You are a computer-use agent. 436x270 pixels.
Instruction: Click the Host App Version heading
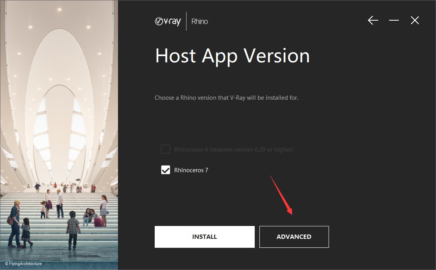click(232, 56)
